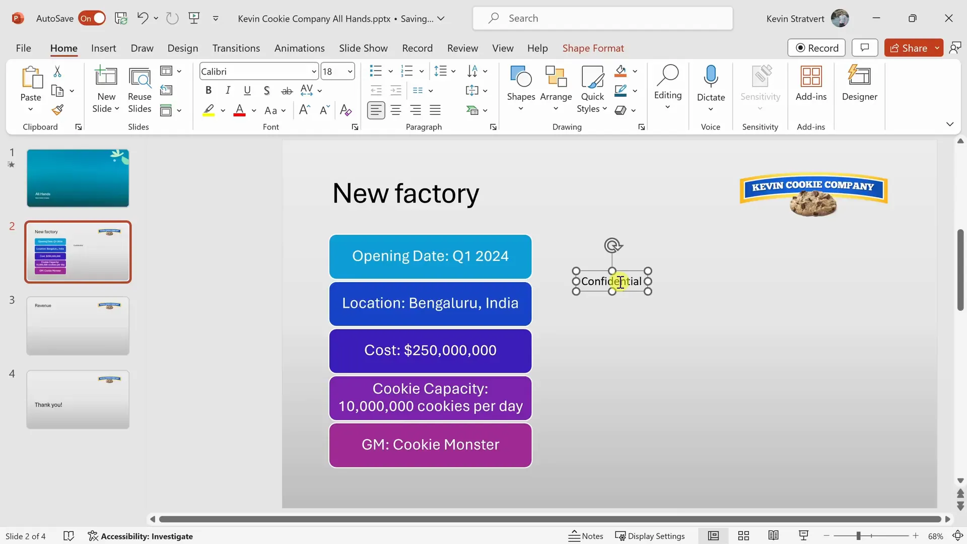Adjust the zoom slider handle

(858, 536)
